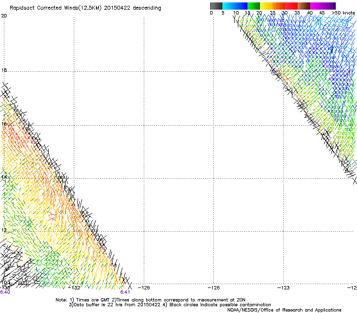
Task: Click the longitude label -123
Action: [x=284, y=288]
